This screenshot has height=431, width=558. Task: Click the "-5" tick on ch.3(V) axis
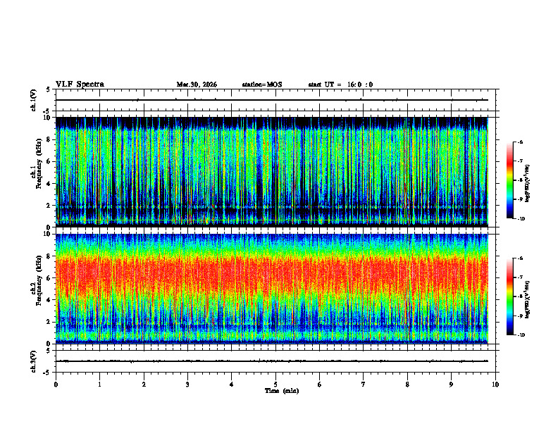(47, 373)
